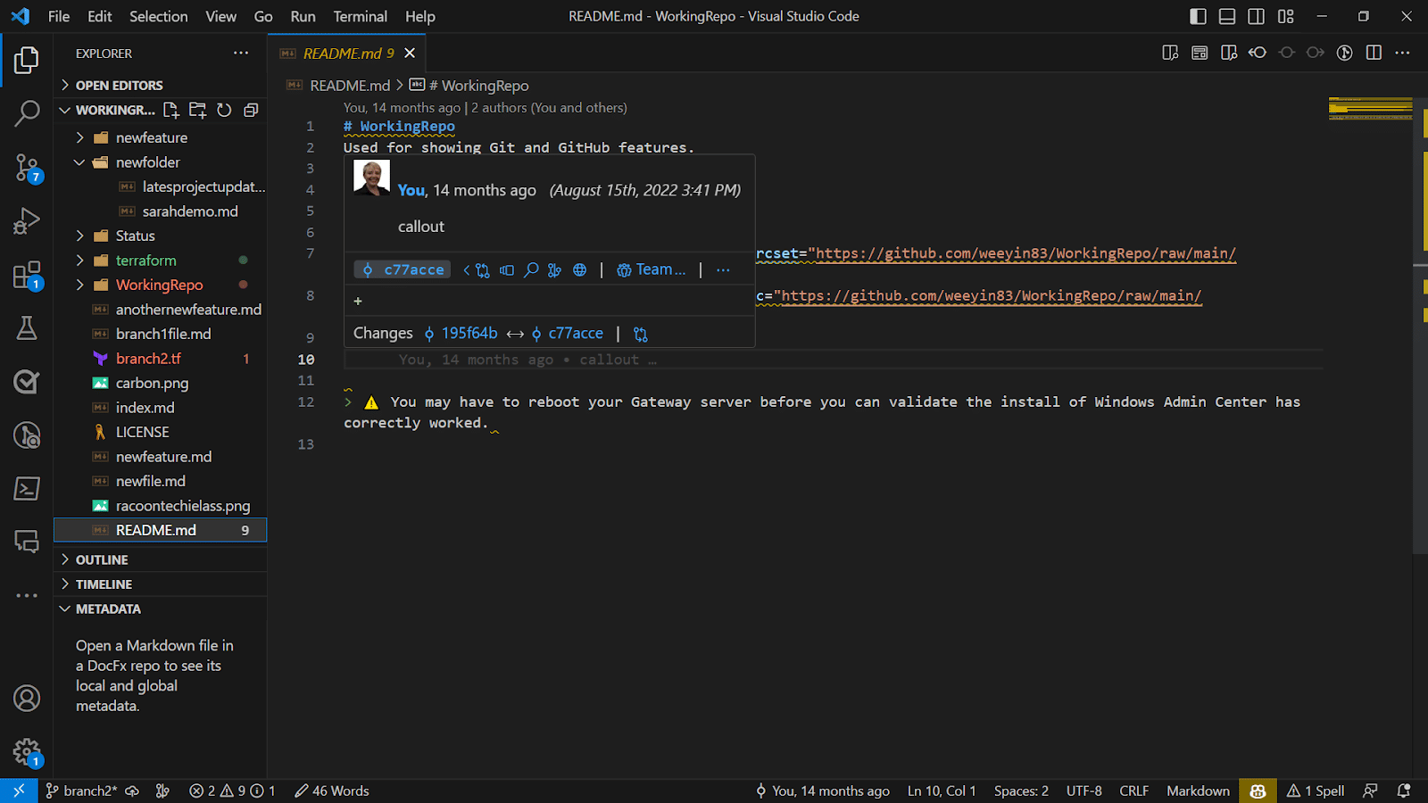
Task: Open carbon.png in the file tree
Action: click(x=161, y=383)
